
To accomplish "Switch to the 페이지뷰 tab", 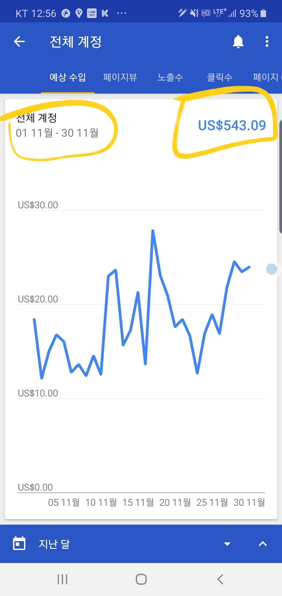I will 120,77.
